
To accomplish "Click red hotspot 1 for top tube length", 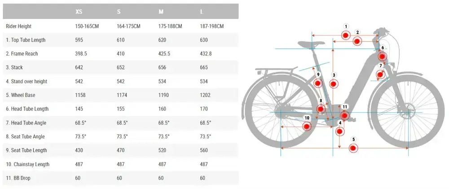I will pyautogui.click(x=345, y=35).
